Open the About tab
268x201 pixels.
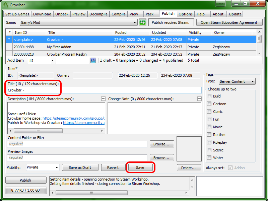pos(218,14)
